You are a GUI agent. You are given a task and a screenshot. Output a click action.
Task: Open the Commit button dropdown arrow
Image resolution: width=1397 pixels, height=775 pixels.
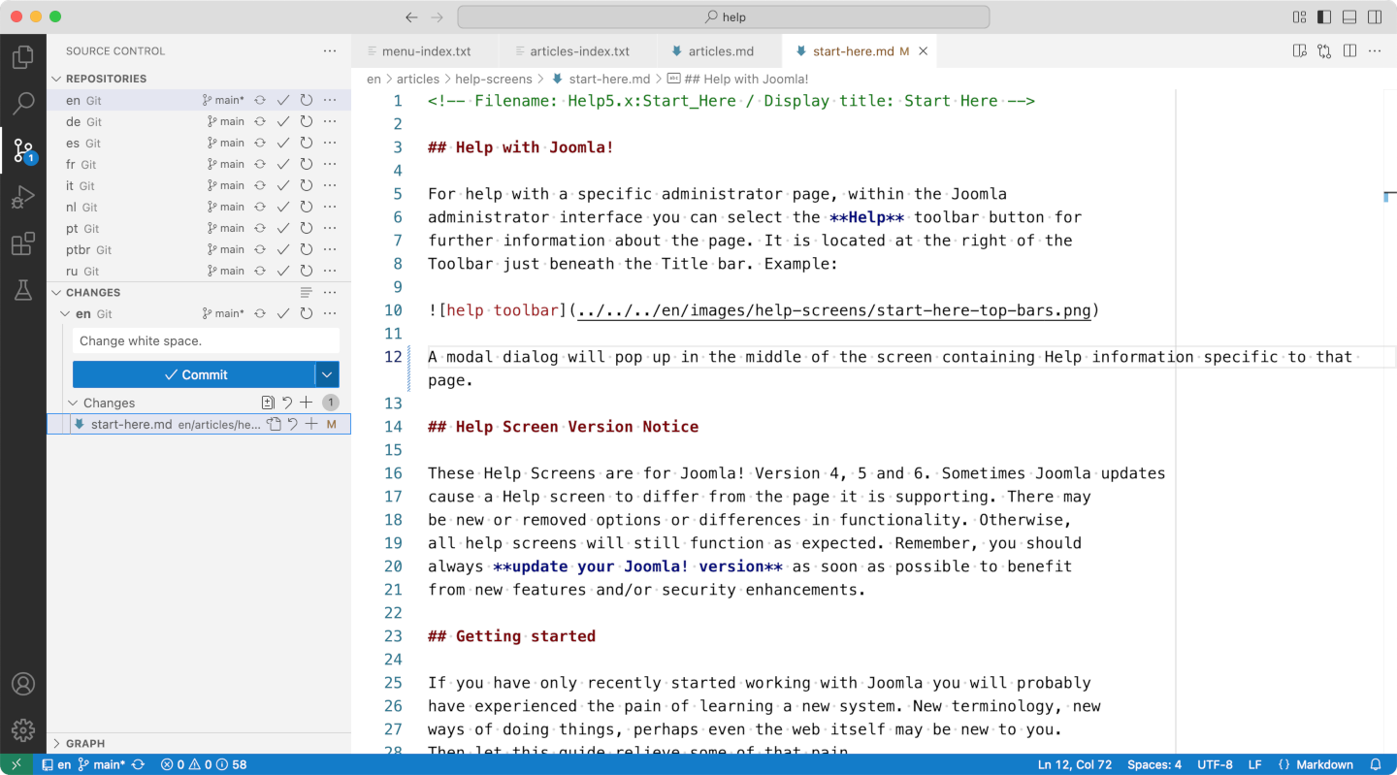pos(327,374)
